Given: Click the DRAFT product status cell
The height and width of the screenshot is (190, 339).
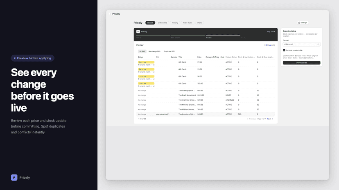Looking at the screenshot, I should 228,95.
